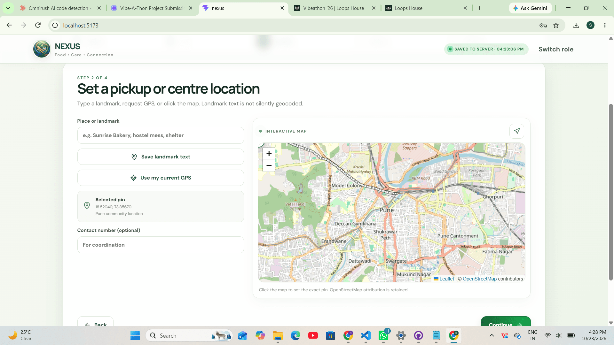Click the page vertical scrollbar thumb
The width and height of the screenshot is (614, 345).
click(x=611, y=192)
